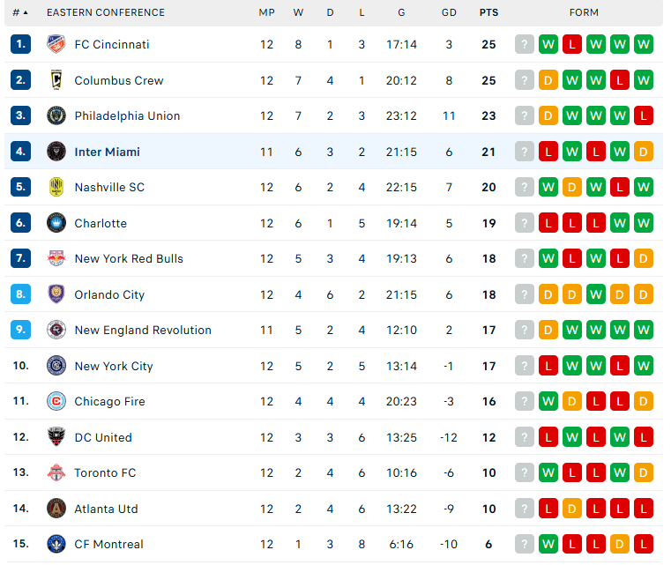
Task: Sort by GD column header
Action: (449, 12)
